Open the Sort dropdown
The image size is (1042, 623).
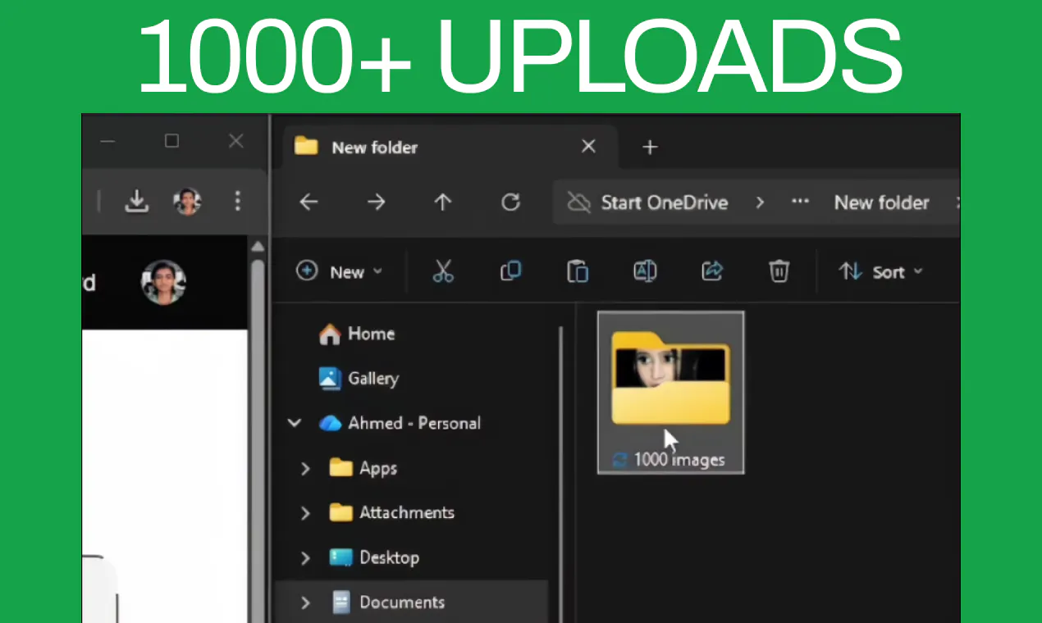click(880, 271)
